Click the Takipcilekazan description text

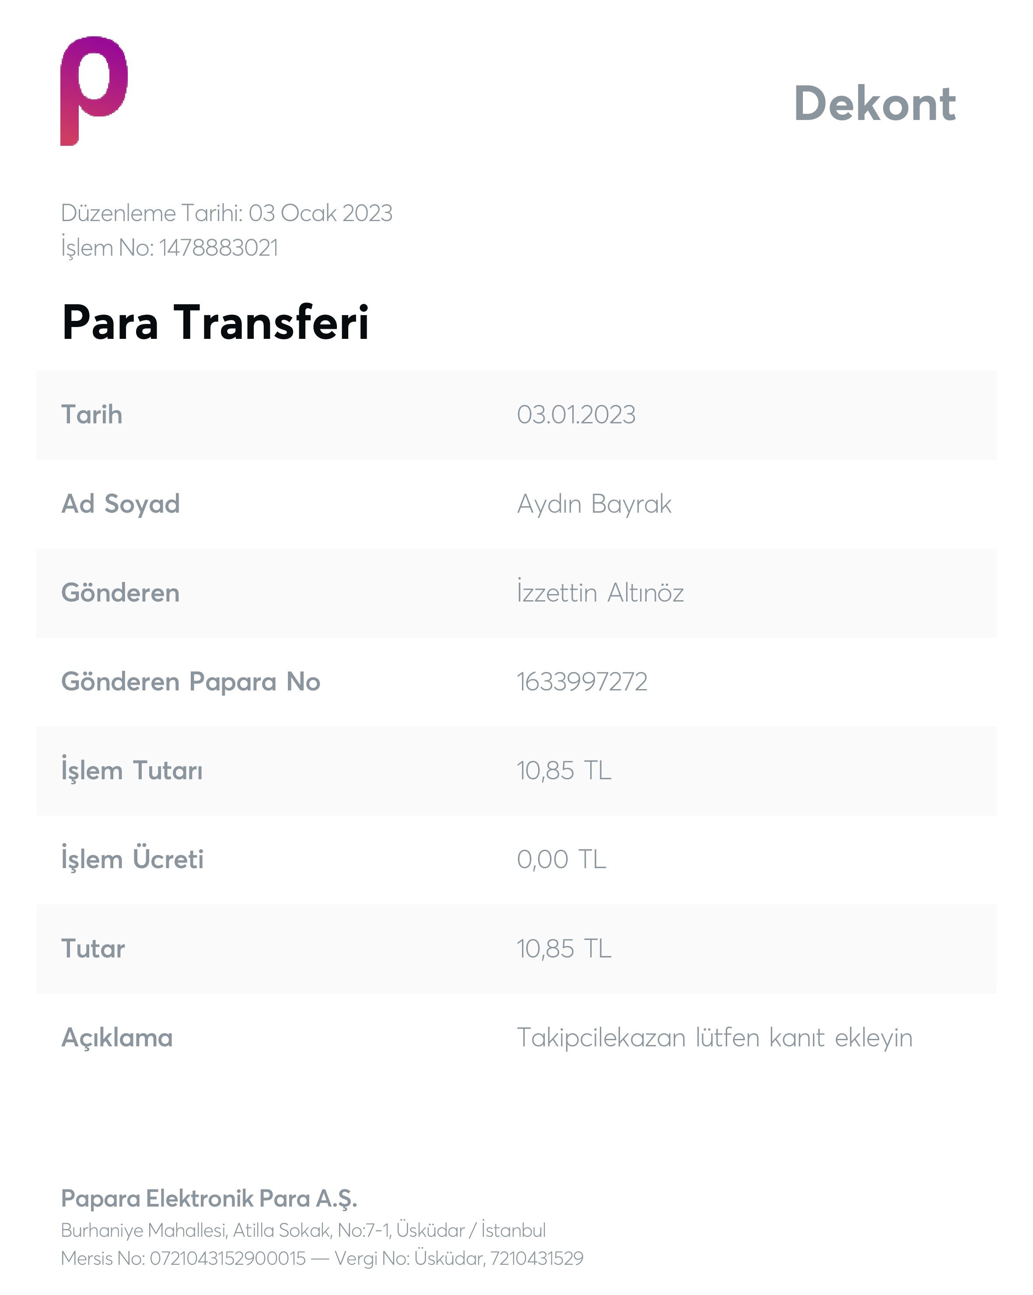(714, 1037)
